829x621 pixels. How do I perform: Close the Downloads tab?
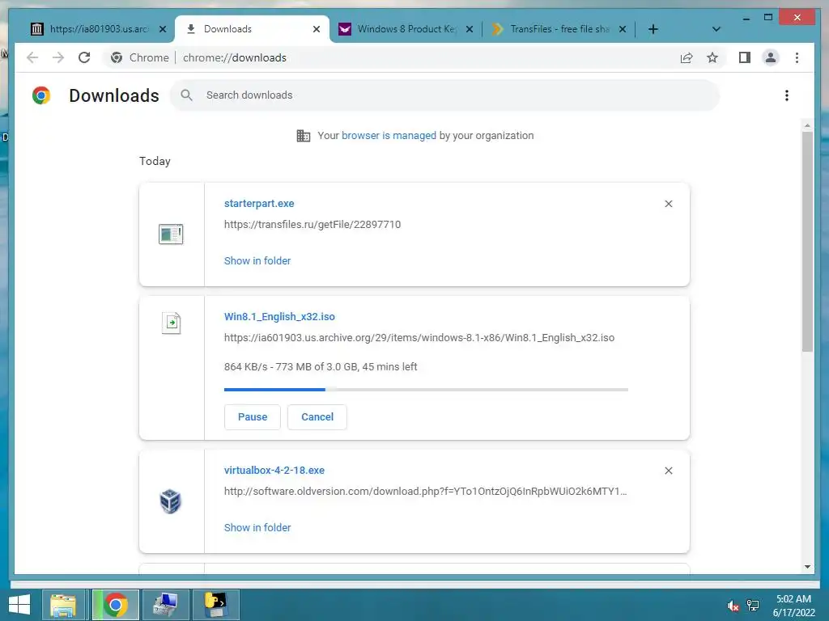317,29
